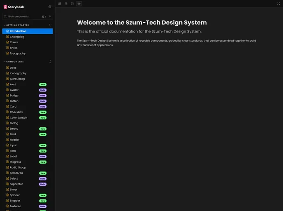
Task: Open the Sheet component
Action: click(28, 190)
